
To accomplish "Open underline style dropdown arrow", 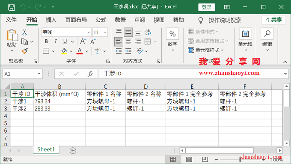I will pyautogui.click(x=72, y=42).
